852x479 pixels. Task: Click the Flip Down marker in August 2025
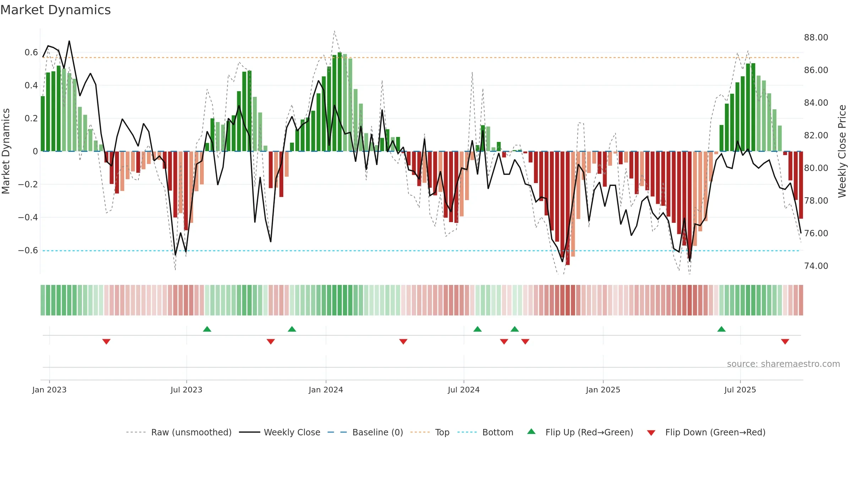pyautogui.click(x=785, y=341)
